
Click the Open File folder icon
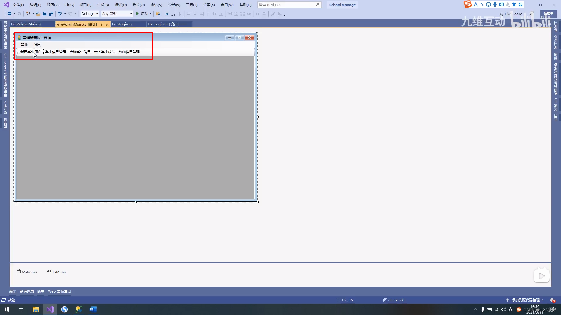click(38, 14)
